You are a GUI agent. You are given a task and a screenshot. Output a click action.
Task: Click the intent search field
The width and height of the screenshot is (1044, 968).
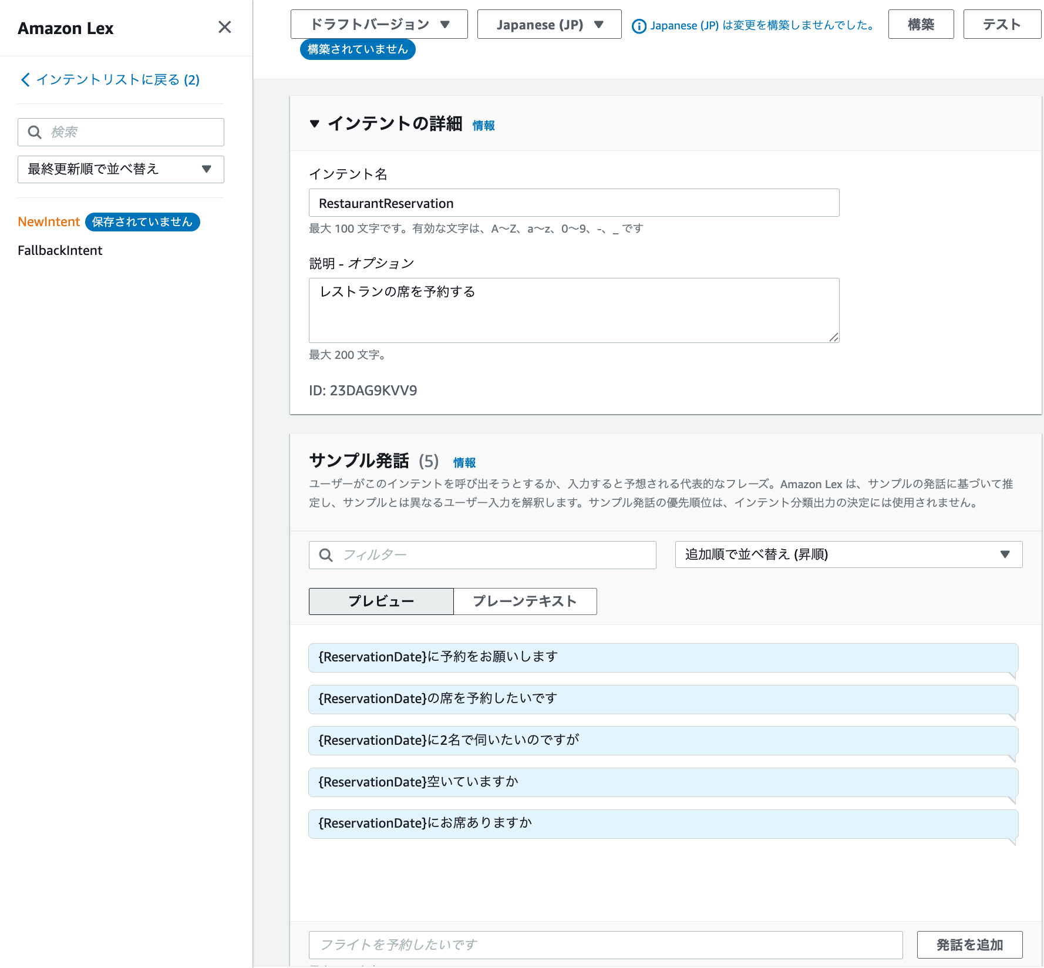pos(121,132)
